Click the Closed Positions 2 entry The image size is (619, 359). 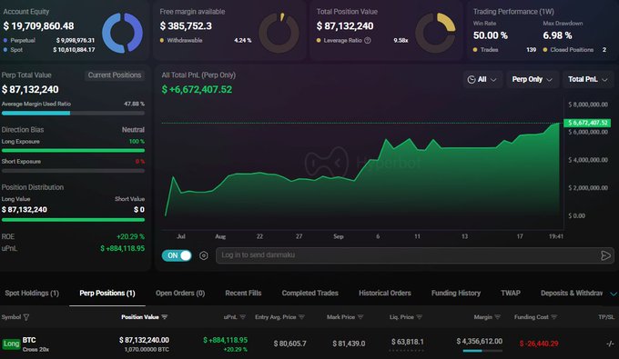coord(574,50)
